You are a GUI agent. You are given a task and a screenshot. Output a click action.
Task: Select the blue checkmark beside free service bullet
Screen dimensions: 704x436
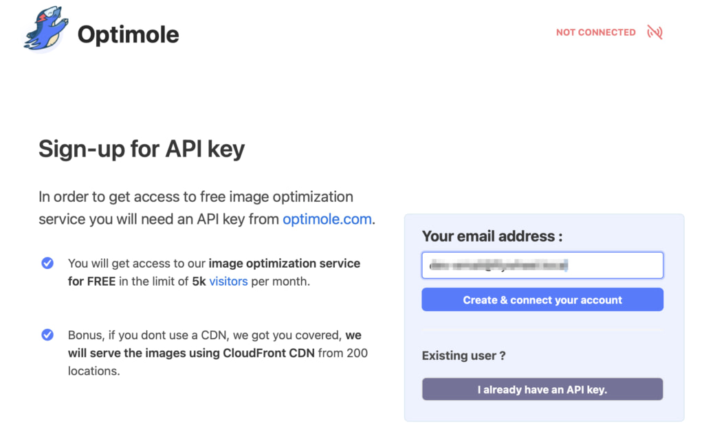47,263
